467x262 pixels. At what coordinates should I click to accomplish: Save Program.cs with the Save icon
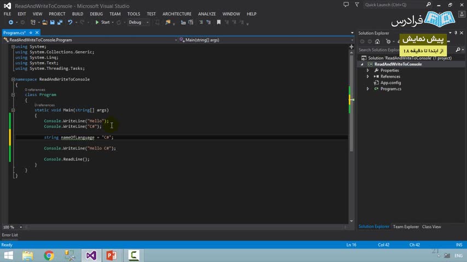pos(52,22)
